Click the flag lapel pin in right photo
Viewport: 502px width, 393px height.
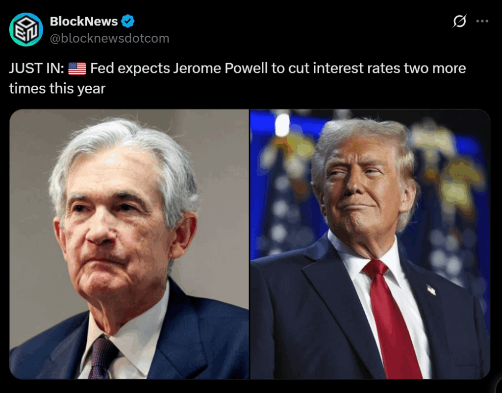[431, 290]
